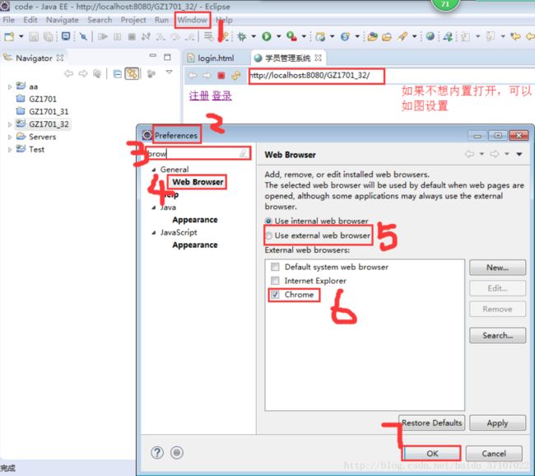
Task: Open the Debug dropdown arrow
Action: pos(254,36)
